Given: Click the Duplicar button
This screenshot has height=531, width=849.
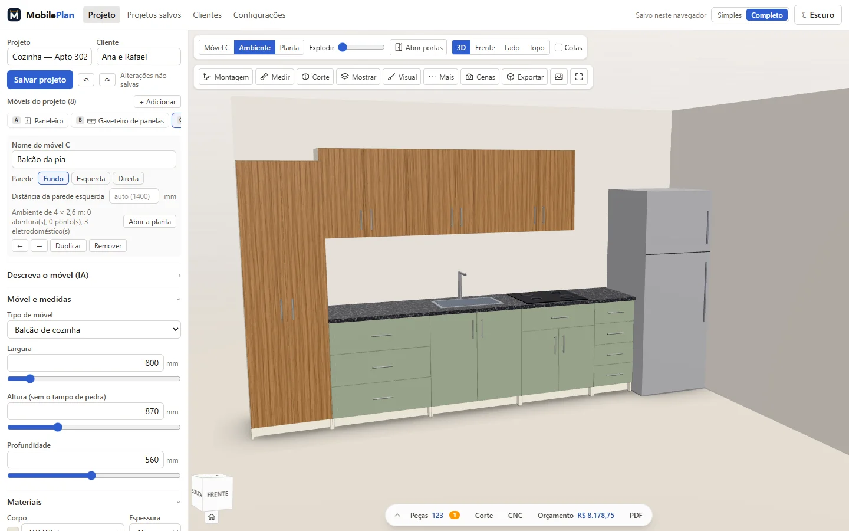Looking at the screenshot, I should point(68,245).
